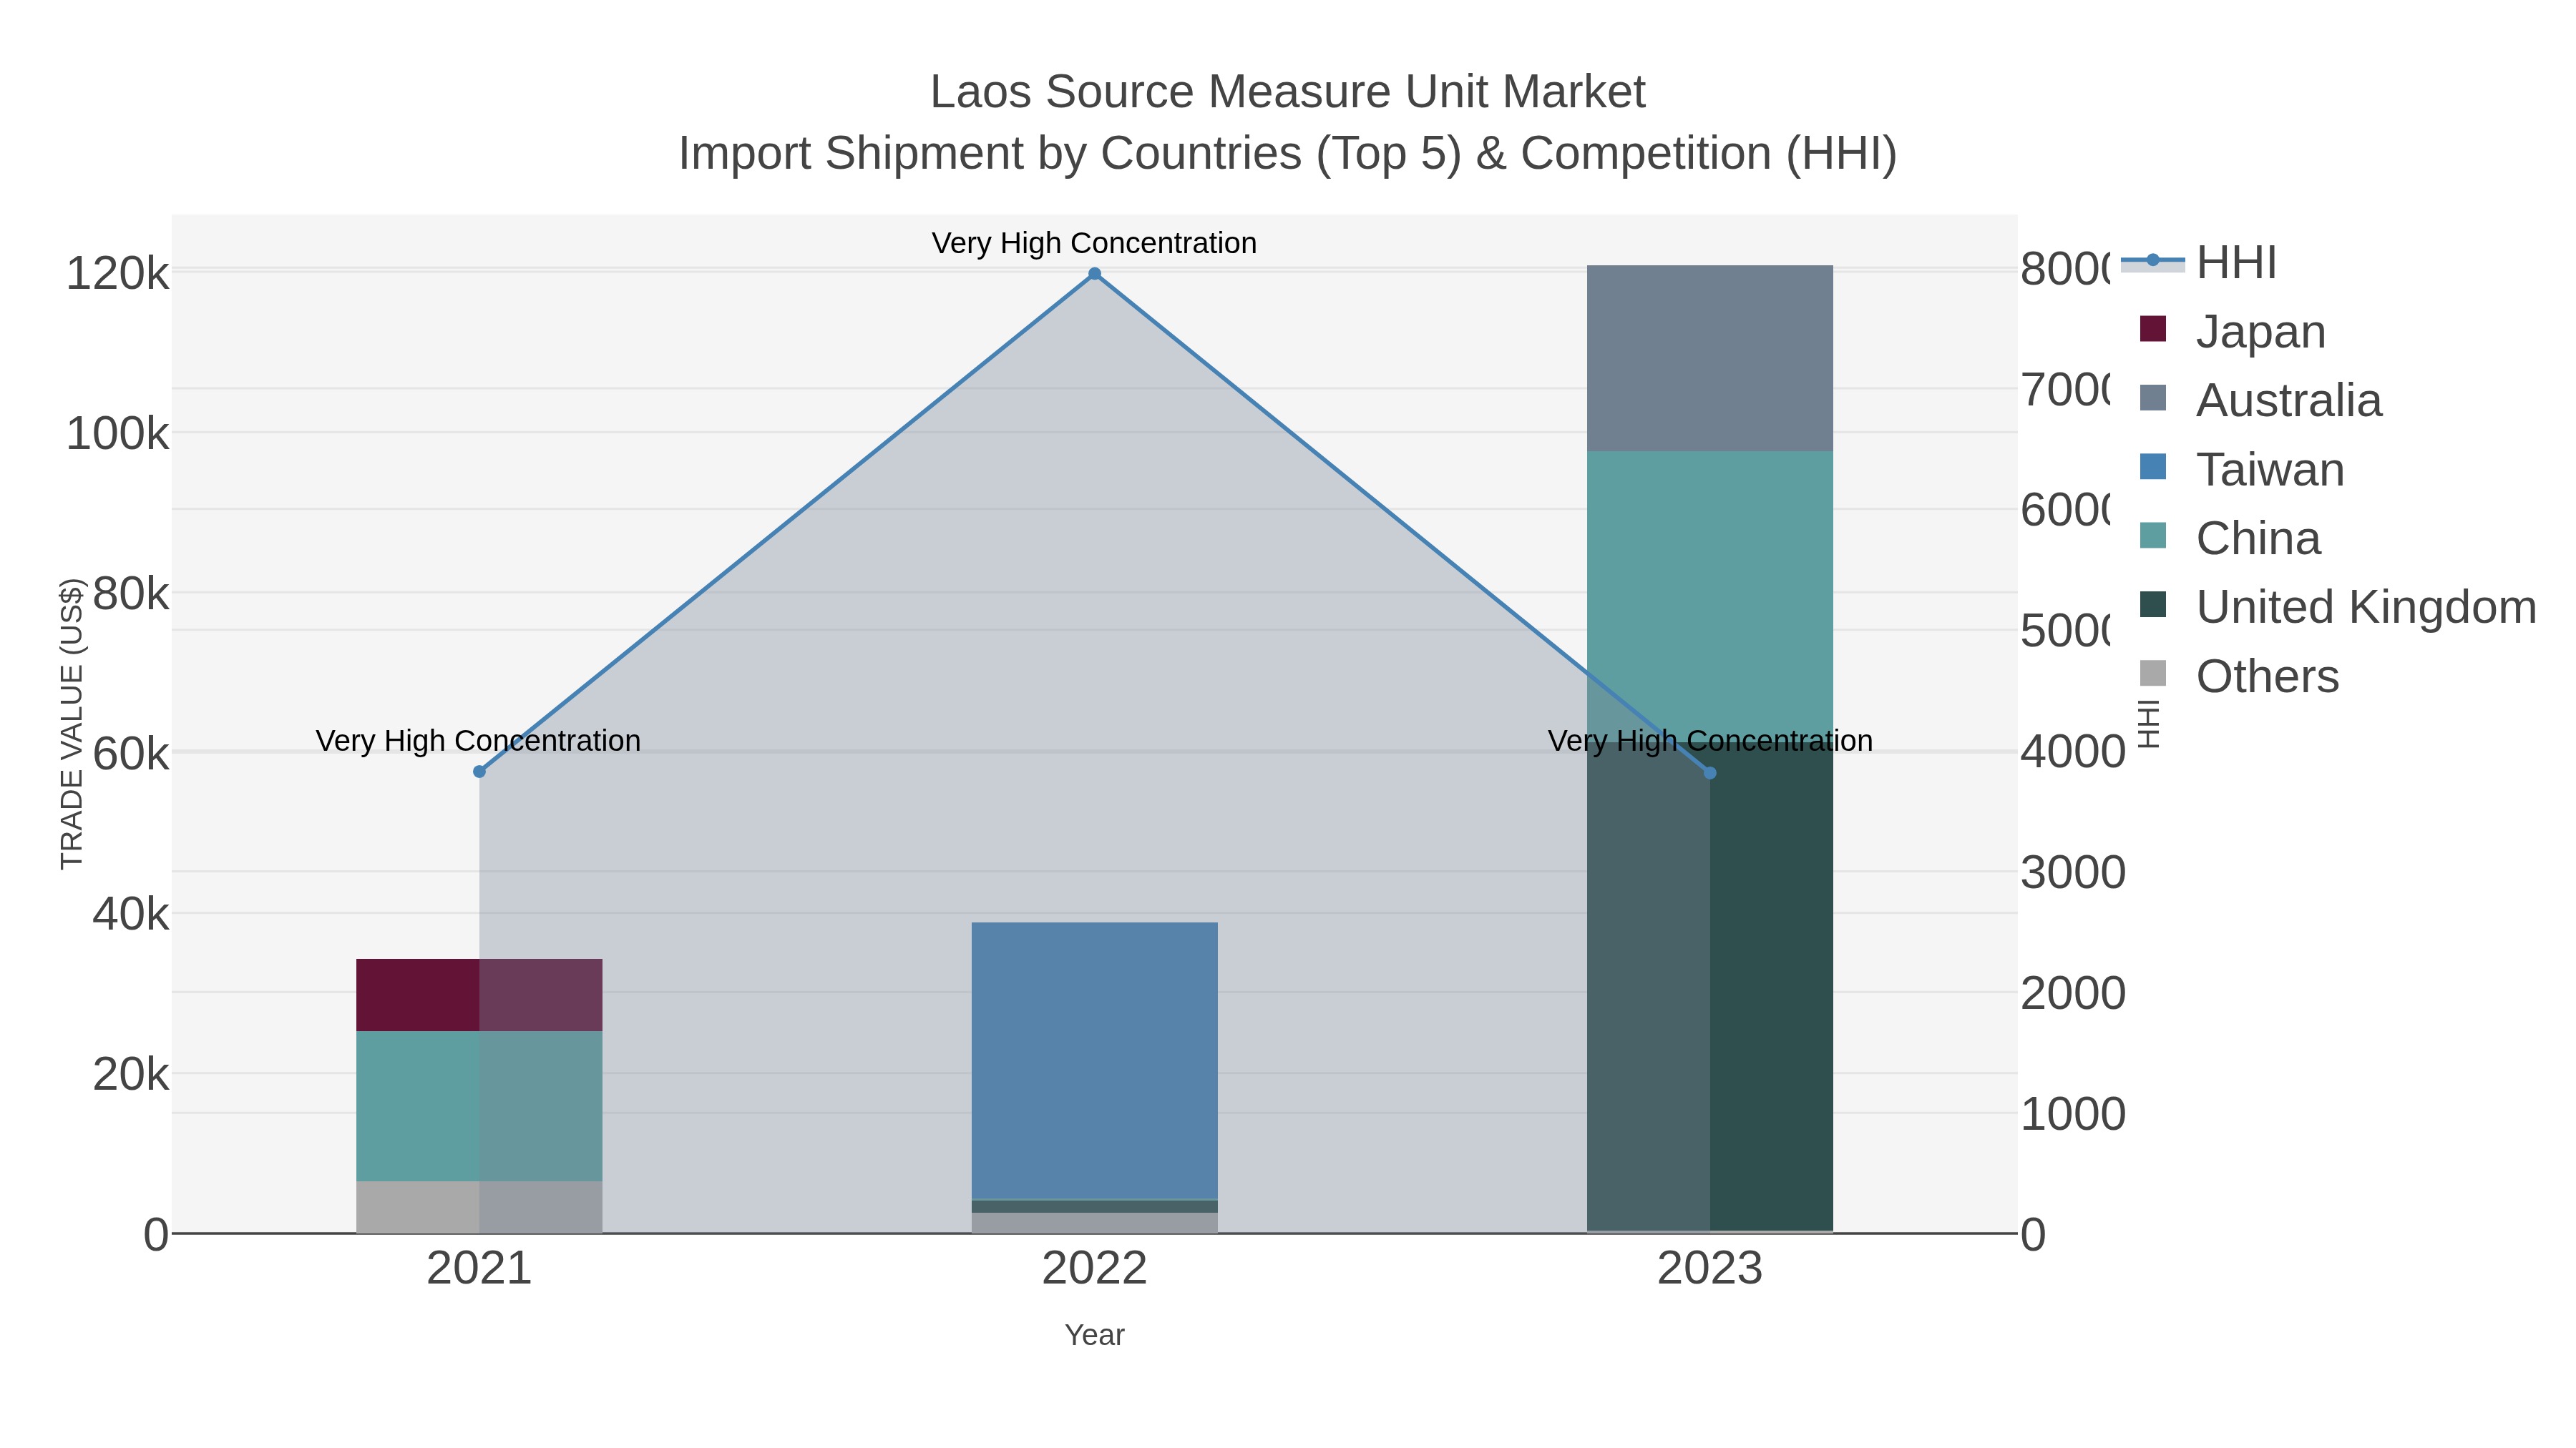This screenshot has height=1448, width=2576.
Task: Click the 2022 x-axis label
Action: click(1094, 1269)
